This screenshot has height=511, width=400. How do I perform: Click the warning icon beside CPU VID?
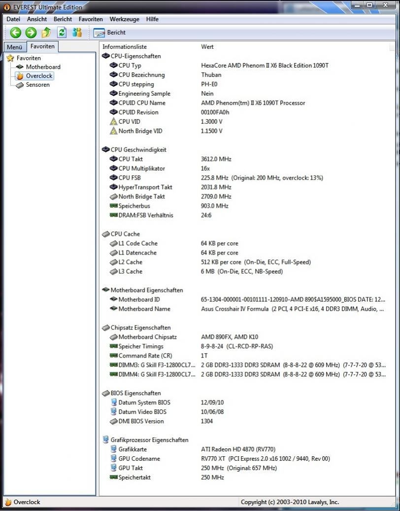coord(114,121)
